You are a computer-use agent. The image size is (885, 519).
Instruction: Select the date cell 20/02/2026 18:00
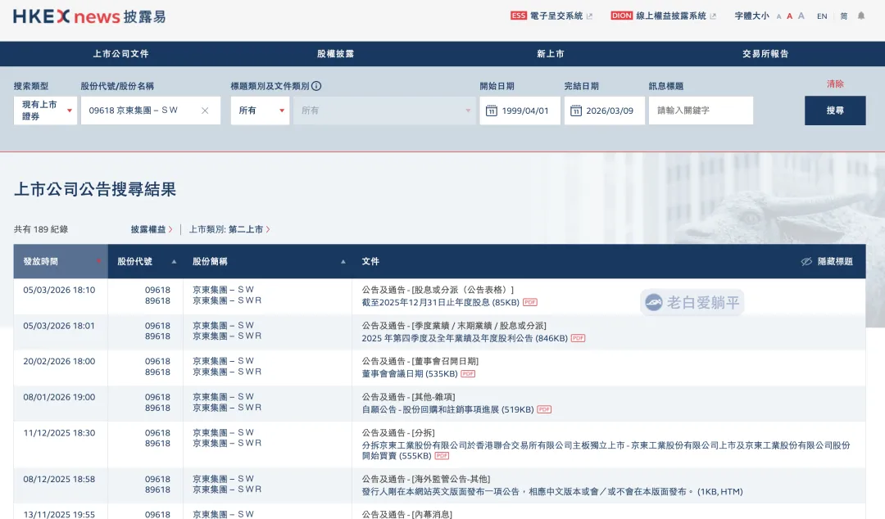(59, 361)
